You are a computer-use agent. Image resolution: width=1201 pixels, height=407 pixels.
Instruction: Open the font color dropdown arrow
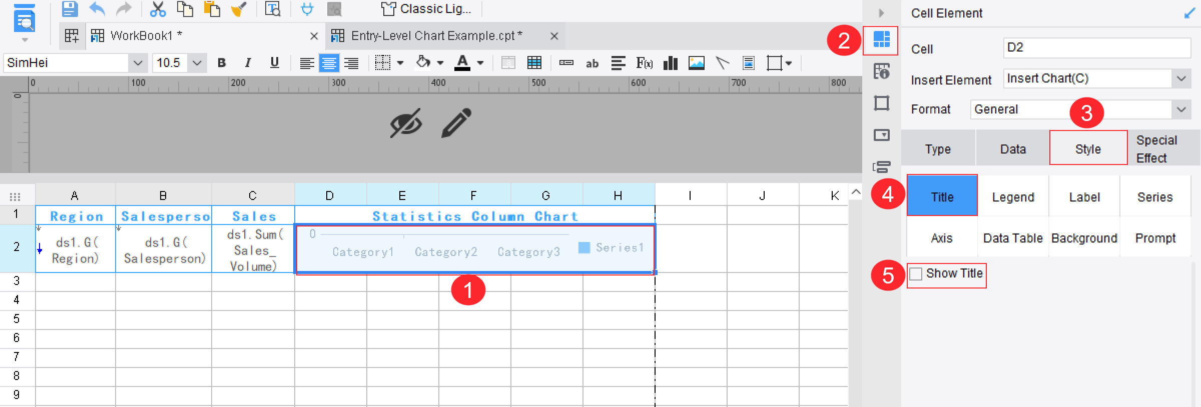pos(480,63)
